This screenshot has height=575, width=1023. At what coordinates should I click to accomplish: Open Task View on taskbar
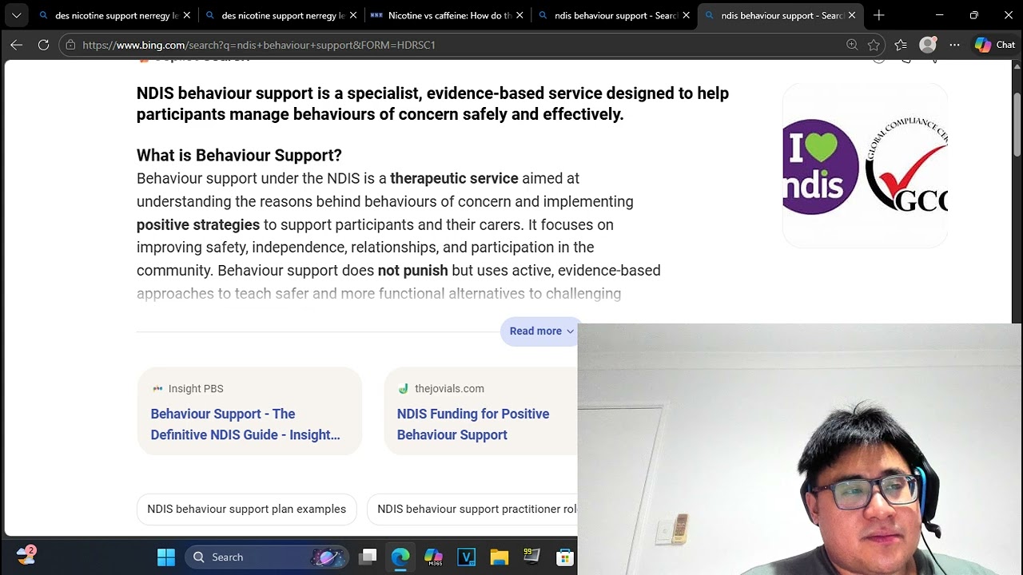click(x=368, y=557)
